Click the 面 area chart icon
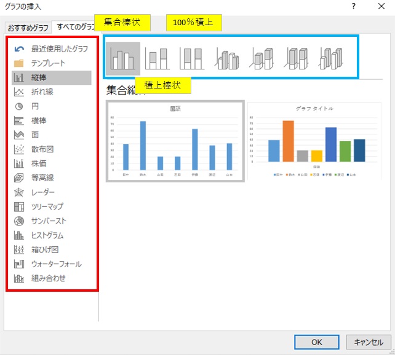The width and height of the screenshot is (395, 355). pyautogui.click(x=19, y=135)
